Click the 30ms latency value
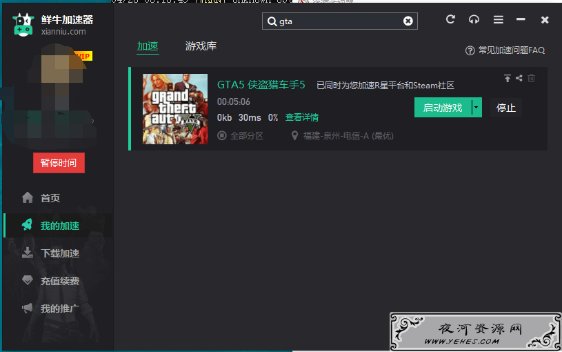The height and width of the screenshot is (352, 562). tap(250, 117)
